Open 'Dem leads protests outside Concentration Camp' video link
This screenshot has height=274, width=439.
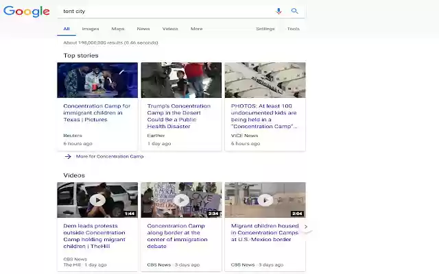(x=95, y=236)
